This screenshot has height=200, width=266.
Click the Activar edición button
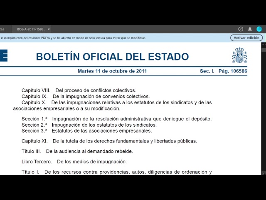246,38
